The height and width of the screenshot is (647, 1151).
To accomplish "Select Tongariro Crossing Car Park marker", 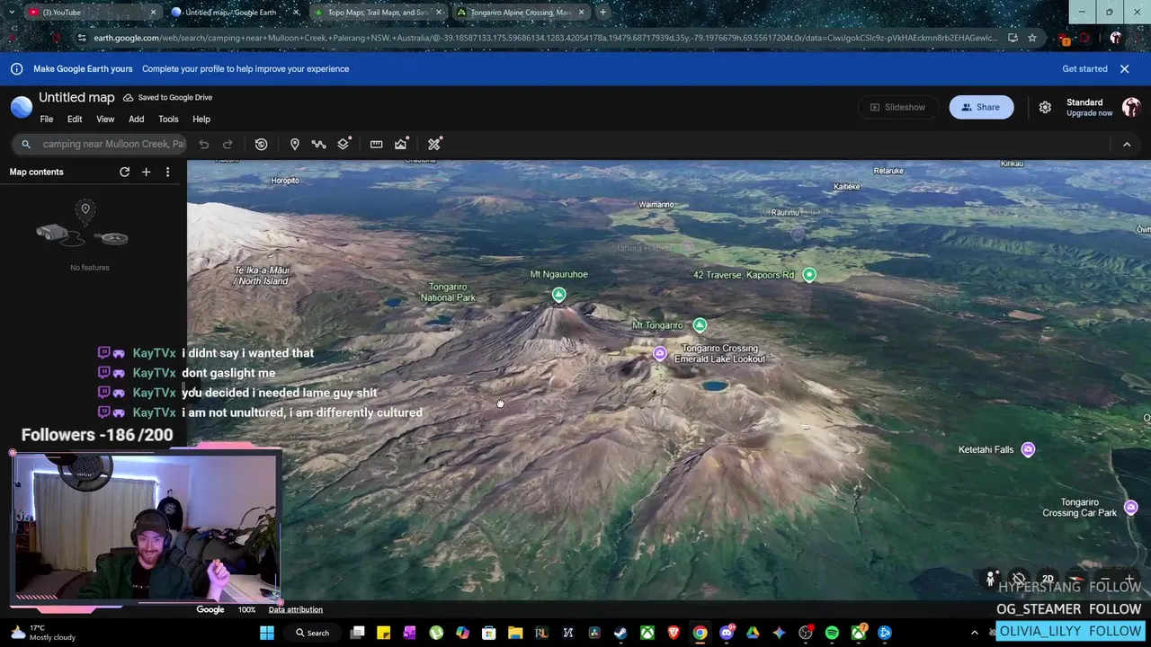I will click(x=1131, y=508).
